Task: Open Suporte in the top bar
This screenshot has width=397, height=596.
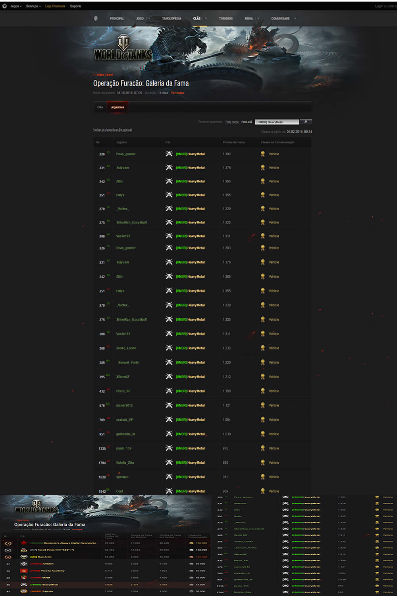Action: 75,6
